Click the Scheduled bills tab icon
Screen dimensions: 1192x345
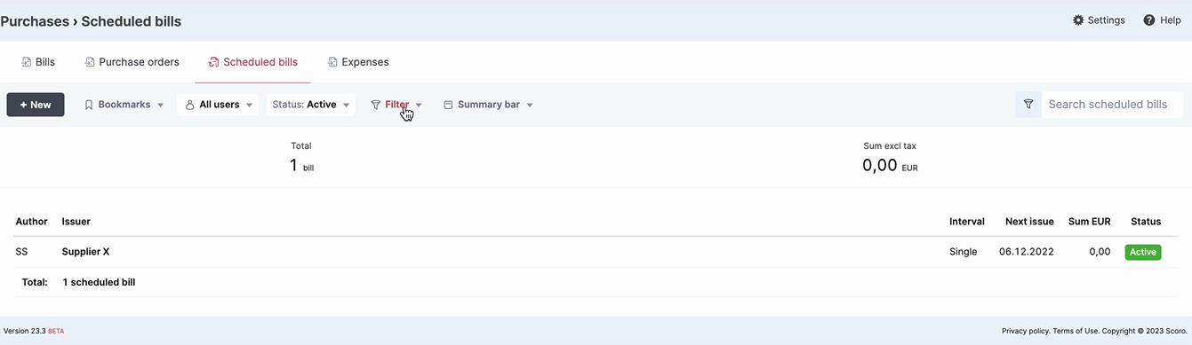213,62
